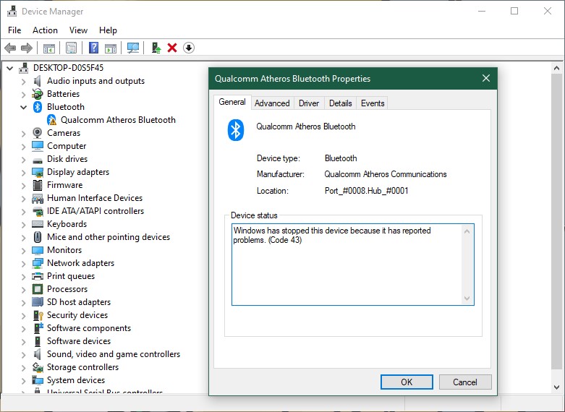This screenshot has height=412, width=565.
Task: Open the Help menu
Action: click(108, 30)
